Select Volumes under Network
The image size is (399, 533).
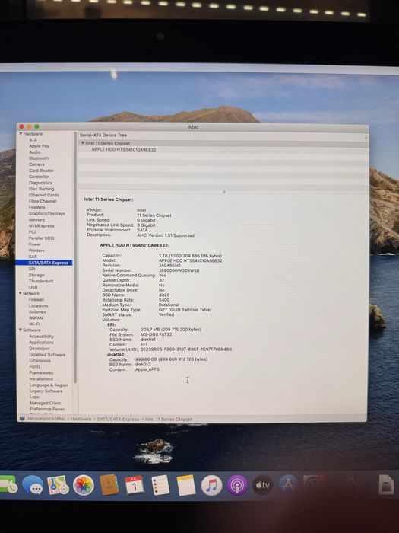click(37, 311)
